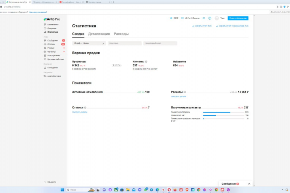Image resolution: width=290 pixels, height=193 pixels.
Task: Switch to the Статистика на Авито Pro browser tab
Action: (x=18, y=2)
